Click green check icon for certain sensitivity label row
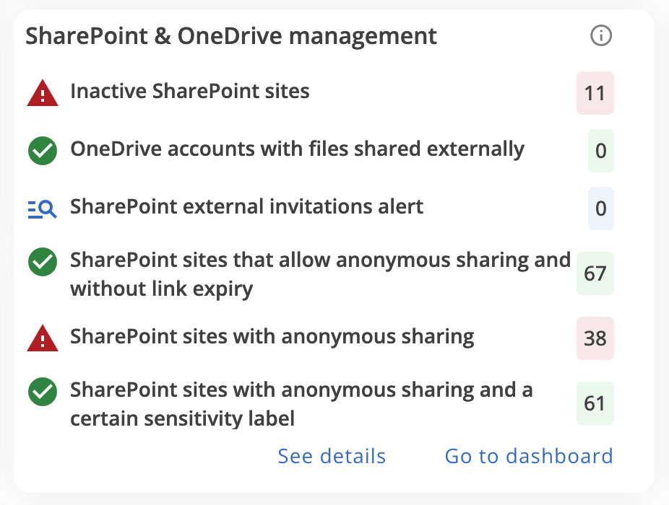 (x=43, y=392)
